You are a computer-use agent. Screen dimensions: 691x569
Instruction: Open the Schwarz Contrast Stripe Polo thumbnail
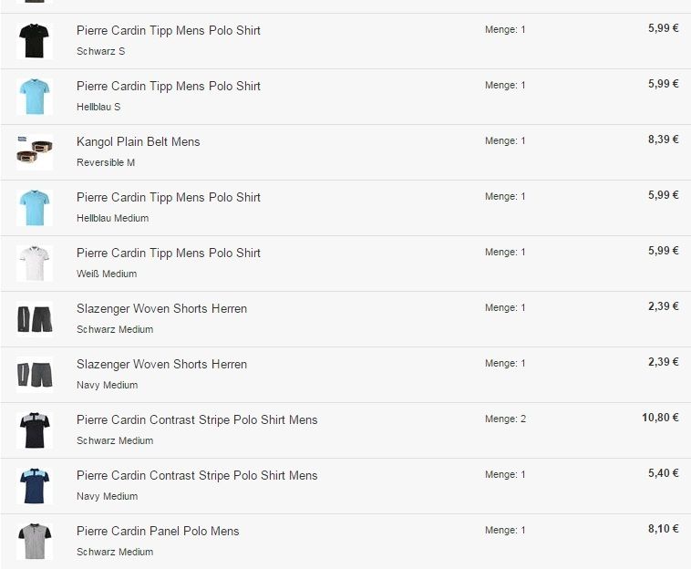(35, 430)
